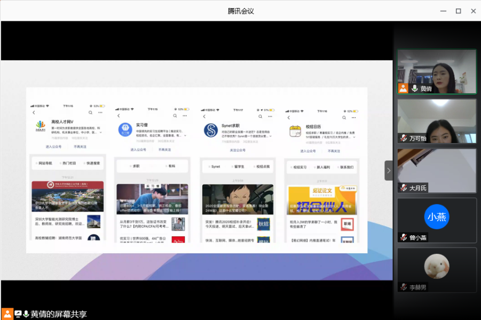Expand the 校招日历 description chevron
The height and width of the screenshot is (320, 481).
[354, 137]
